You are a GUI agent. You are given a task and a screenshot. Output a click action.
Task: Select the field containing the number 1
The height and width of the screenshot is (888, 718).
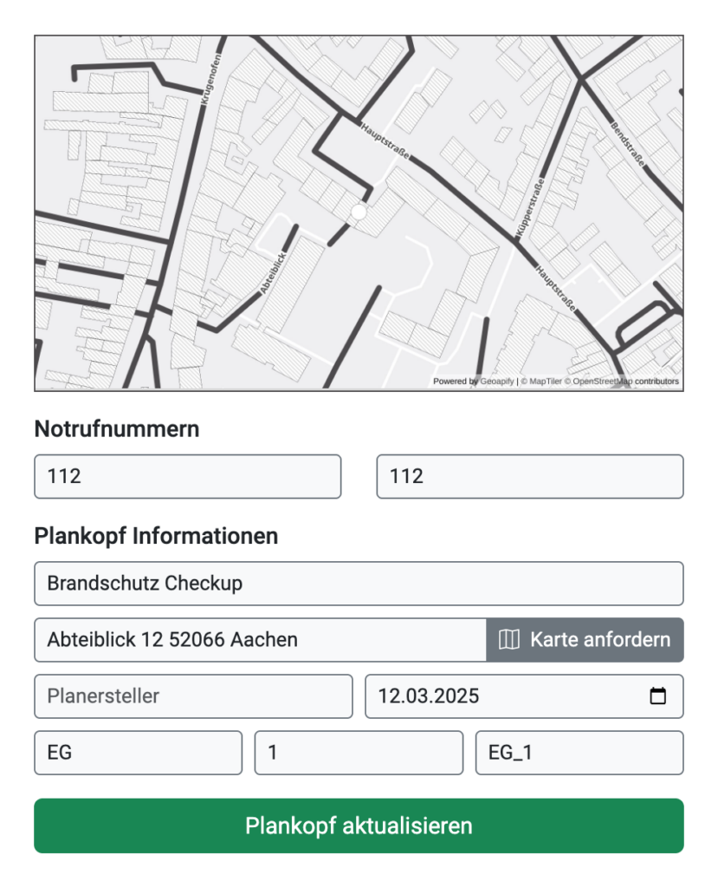(x=358, y=753)
